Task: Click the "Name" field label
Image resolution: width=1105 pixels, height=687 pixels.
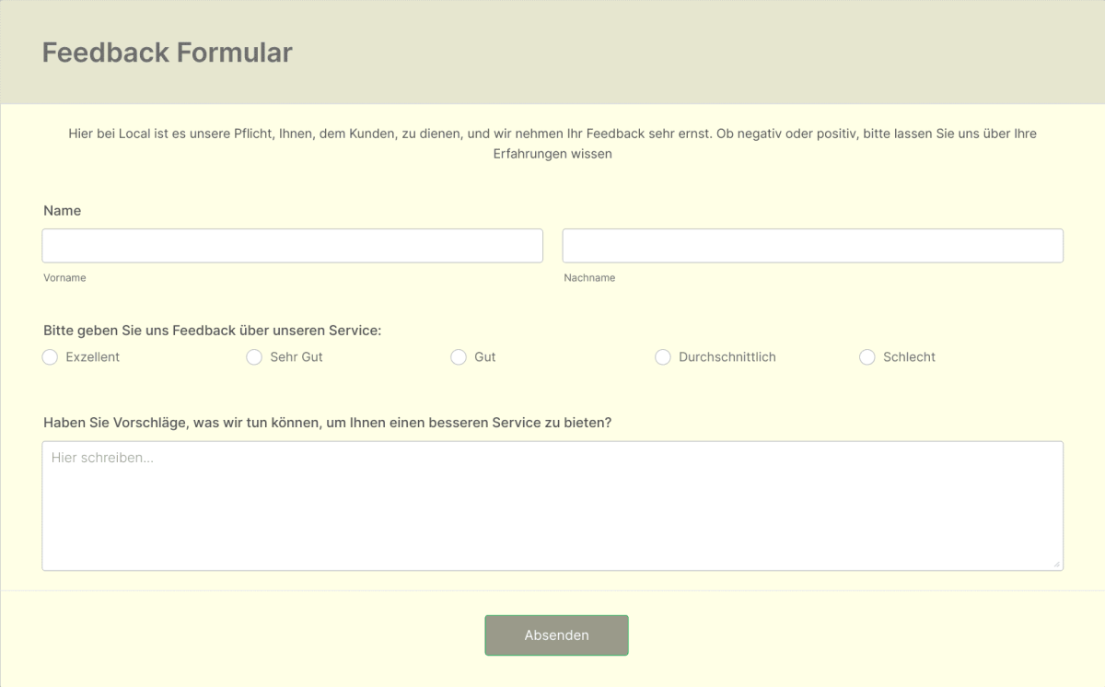Action: [63, 210]
